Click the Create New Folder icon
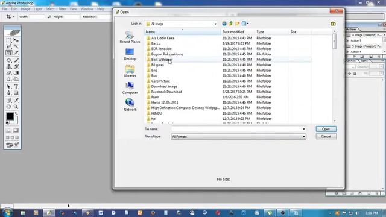The image size is (386, 217). [237, 24]
